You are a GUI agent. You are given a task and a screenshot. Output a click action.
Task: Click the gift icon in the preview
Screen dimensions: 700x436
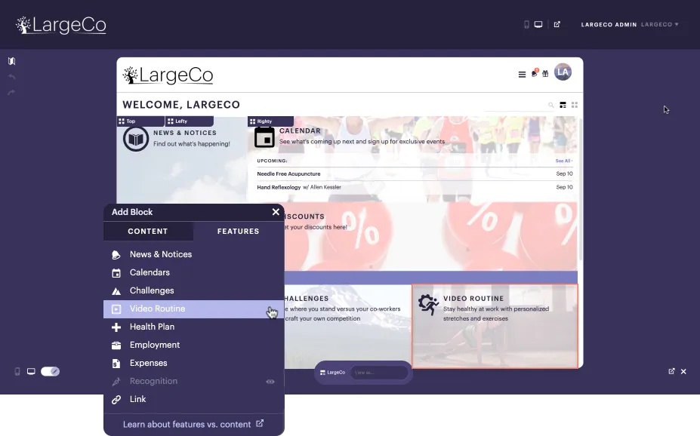tap(545, 74)
